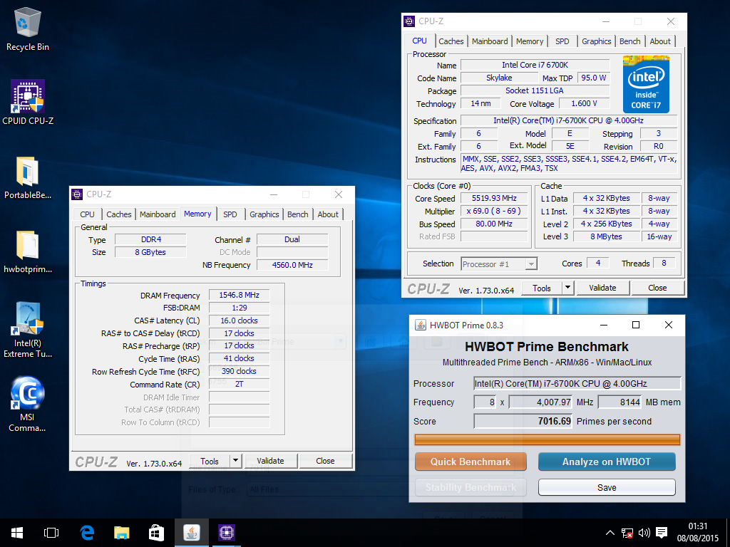Click Analyze on HWBOT button
This screenshot has width=730, height=547.
click(x=606, y=462)
